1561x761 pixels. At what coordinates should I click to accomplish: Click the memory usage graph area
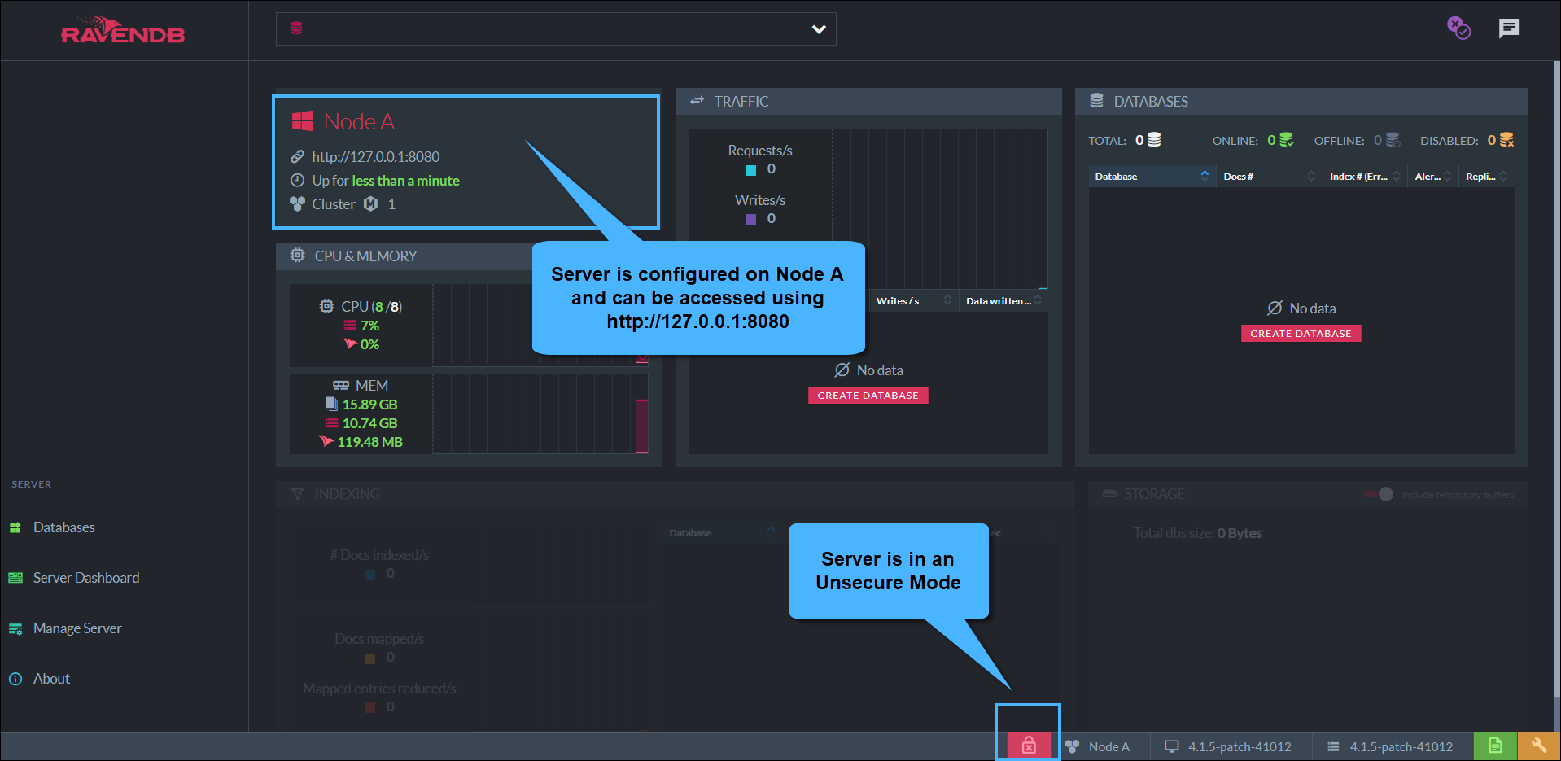click(x=540, y=413)
